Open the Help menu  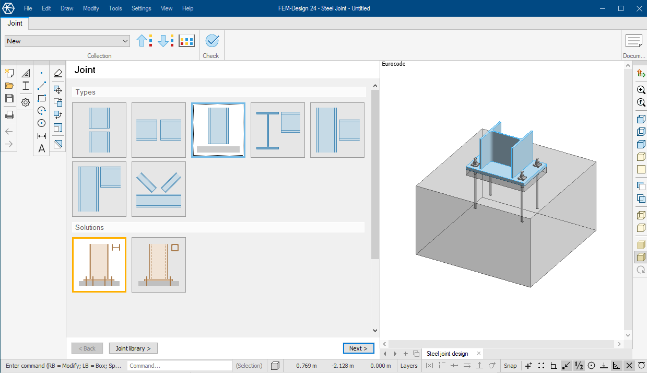(x=188, y=8)
